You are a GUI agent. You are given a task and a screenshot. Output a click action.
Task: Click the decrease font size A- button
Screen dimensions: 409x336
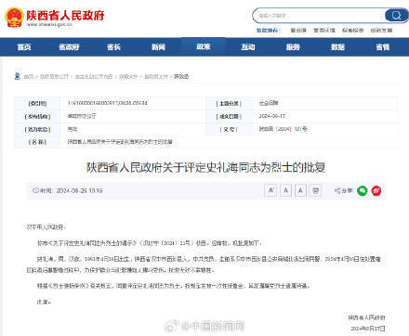click(300, 190)
